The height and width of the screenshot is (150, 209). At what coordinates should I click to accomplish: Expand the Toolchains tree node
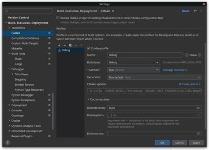(9, 28)
